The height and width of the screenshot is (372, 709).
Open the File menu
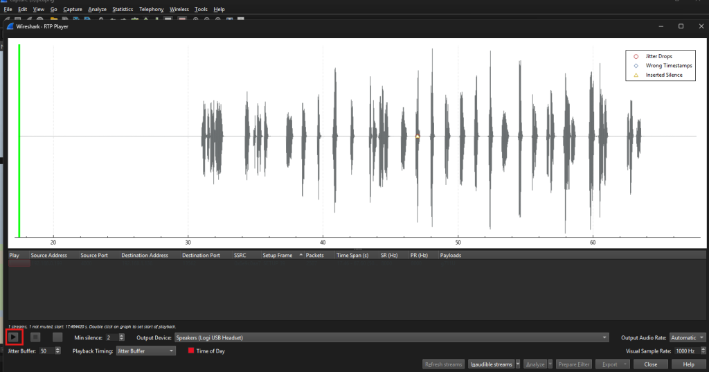click(x=8, y=9)
